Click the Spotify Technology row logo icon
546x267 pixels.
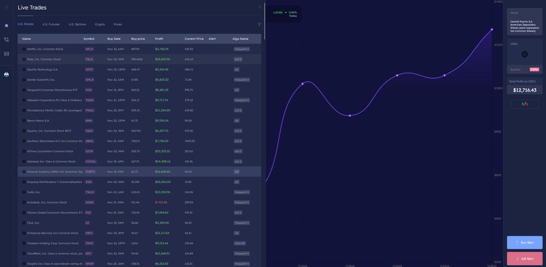click(24, 70)
